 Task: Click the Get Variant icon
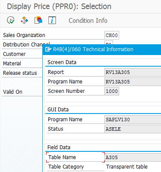[25, 20]
